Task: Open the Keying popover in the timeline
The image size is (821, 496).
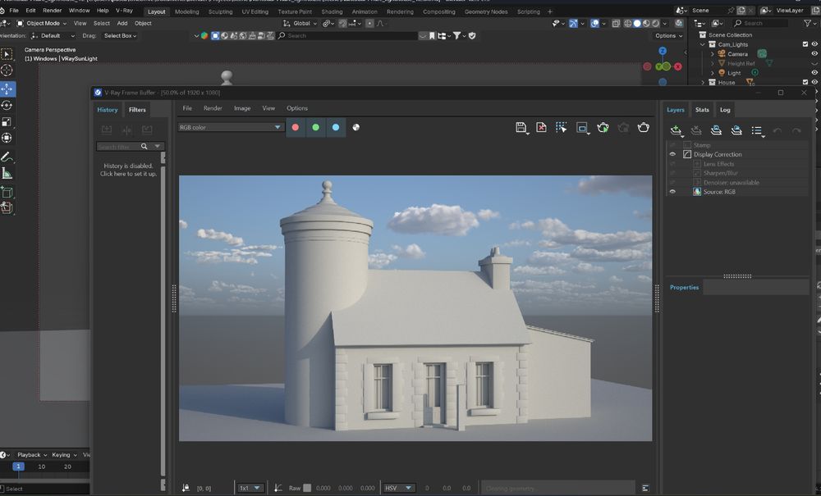Action: pos(64,455)
